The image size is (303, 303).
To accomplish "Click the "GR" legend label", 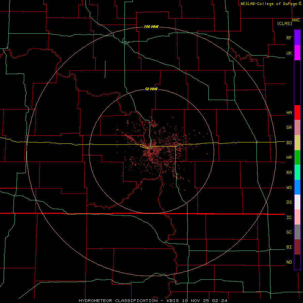I will tap(289, 128).
